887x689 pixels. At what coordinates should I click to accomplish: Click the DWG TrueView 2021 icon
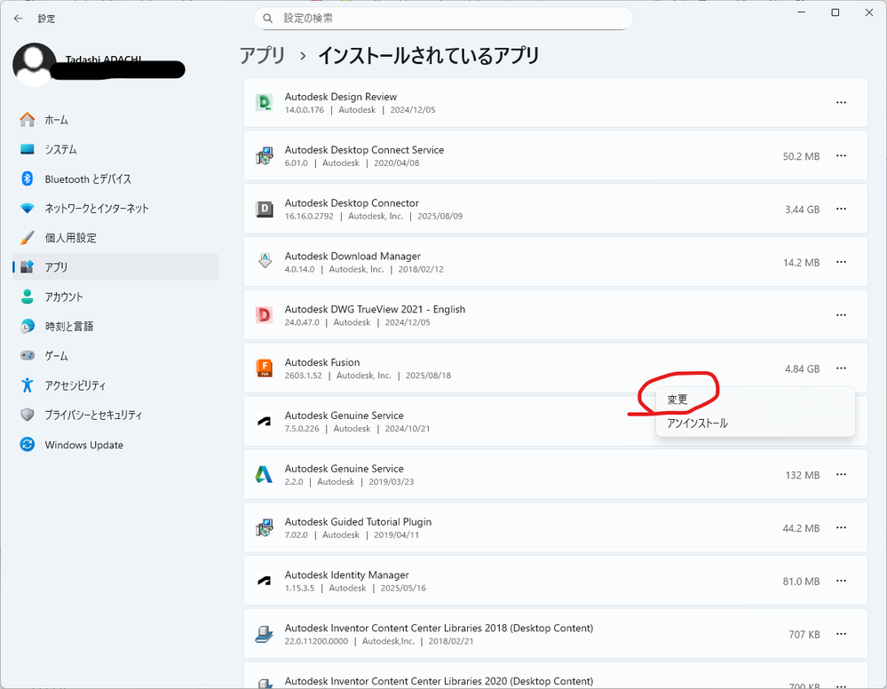(x=265, y=315)
